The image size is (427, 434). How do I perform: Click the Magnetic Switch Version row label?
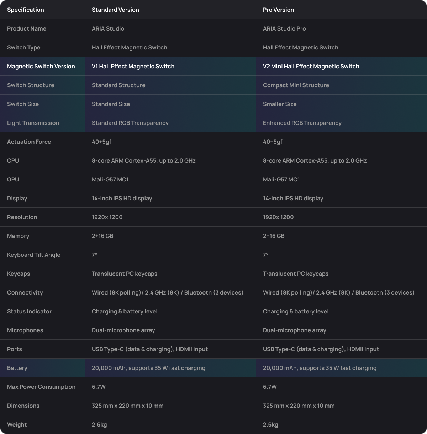(41, 67)
